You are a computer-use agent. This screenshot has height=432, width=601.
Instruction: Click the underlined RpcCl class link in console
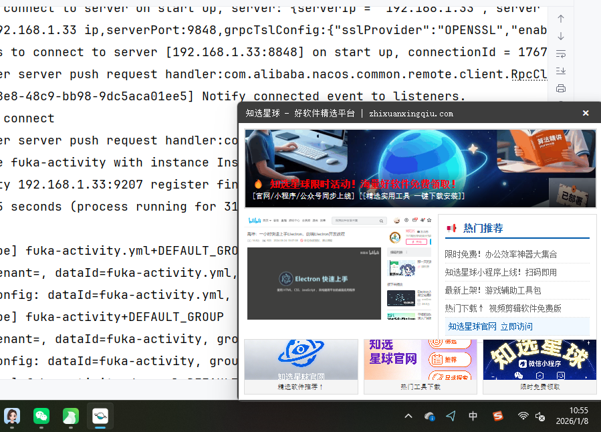click(529, 74)
